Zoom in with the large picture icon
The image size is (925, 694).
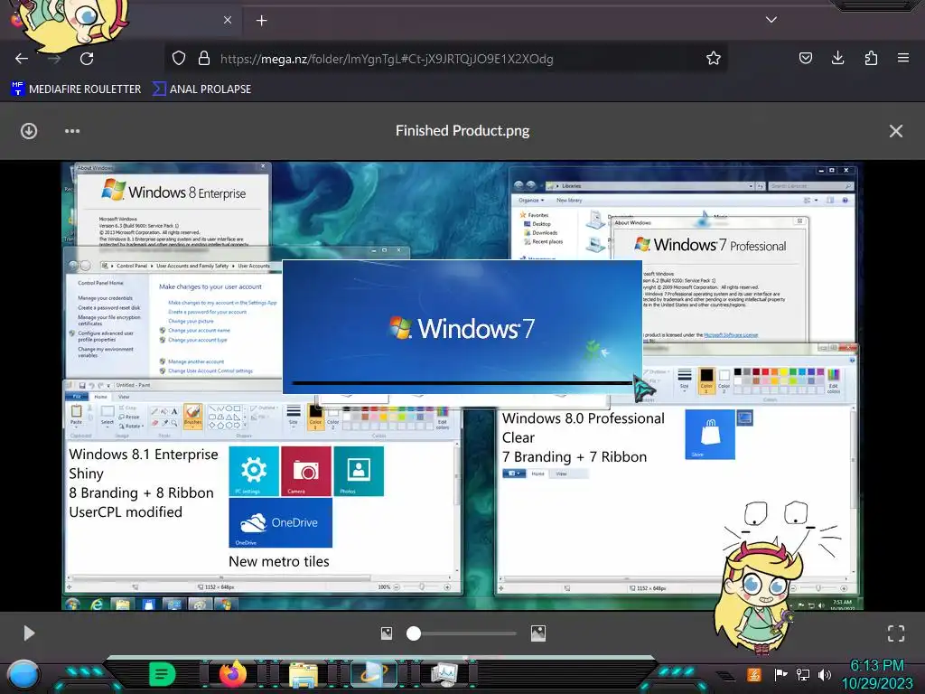click(x=538, y=633)
